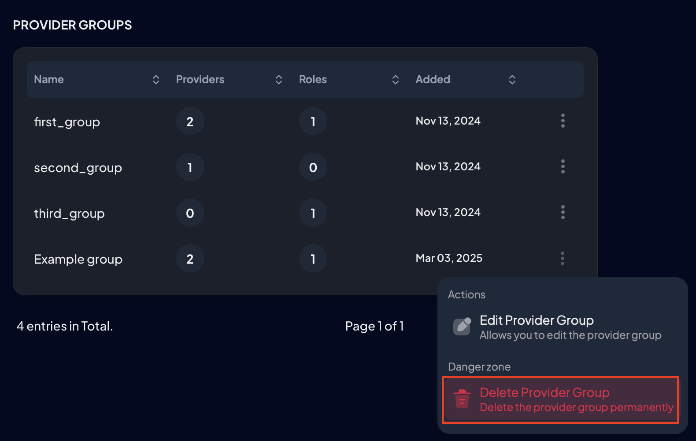Viewport: 696px width, 441px height.
Task: Click roles count badge for Example group
Action: coord(313,259)
